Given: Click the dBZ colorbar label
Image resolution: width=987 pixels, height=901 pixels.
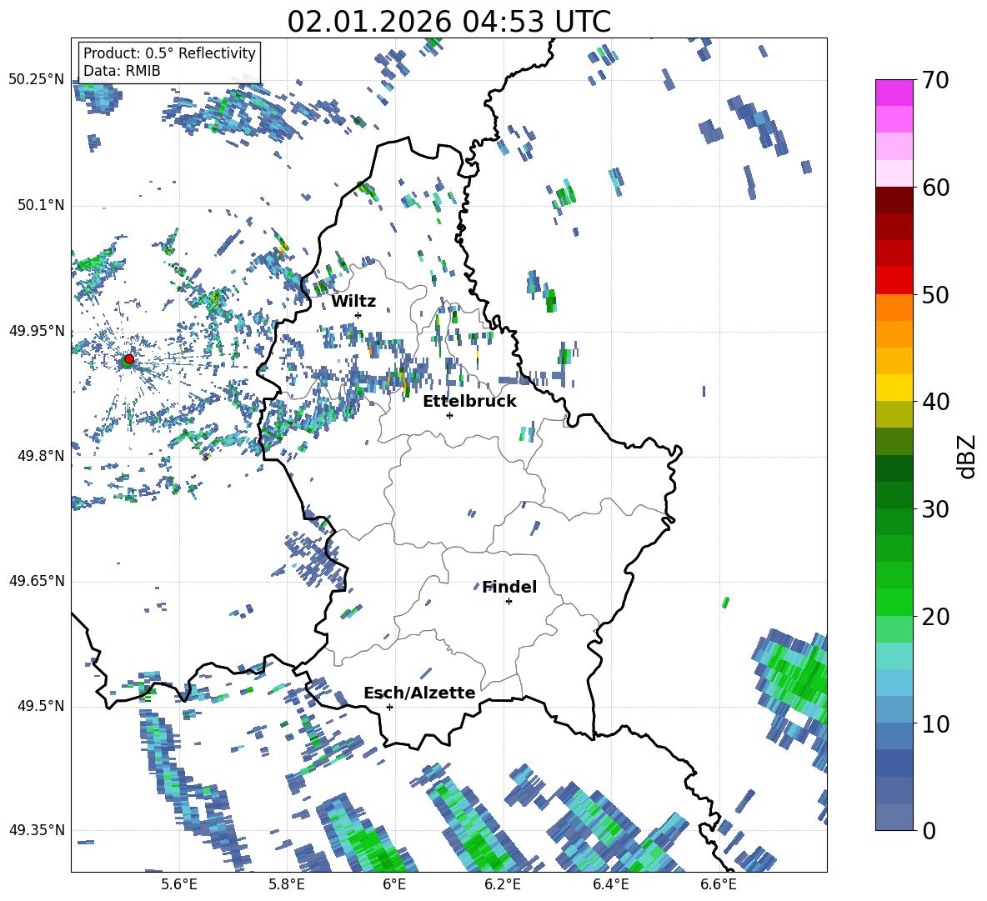Looking at the screenshot, I should click(x=968, y=457).
